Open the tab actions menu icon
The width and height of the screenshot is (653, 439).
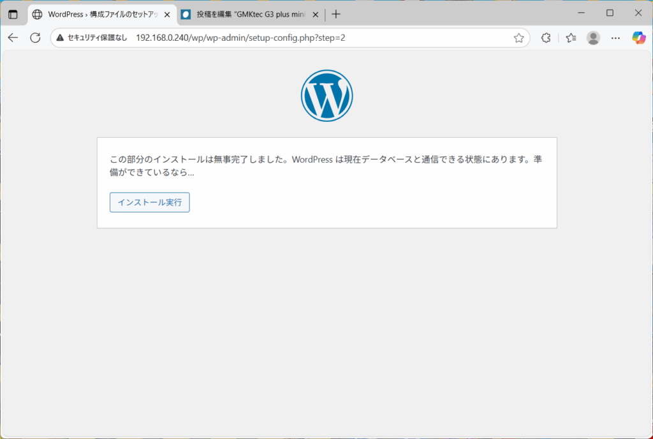click(13, 14)
